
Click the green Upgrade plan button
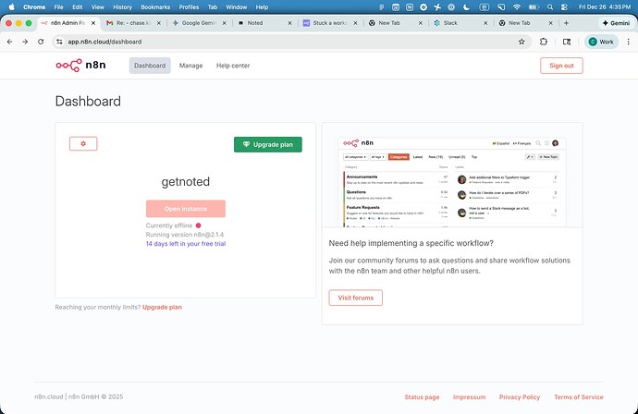[x=268, y=144]
